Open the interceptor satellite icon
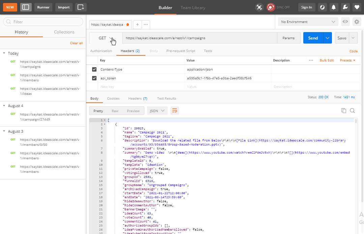364x234 pixels. (x=259, y=7)
